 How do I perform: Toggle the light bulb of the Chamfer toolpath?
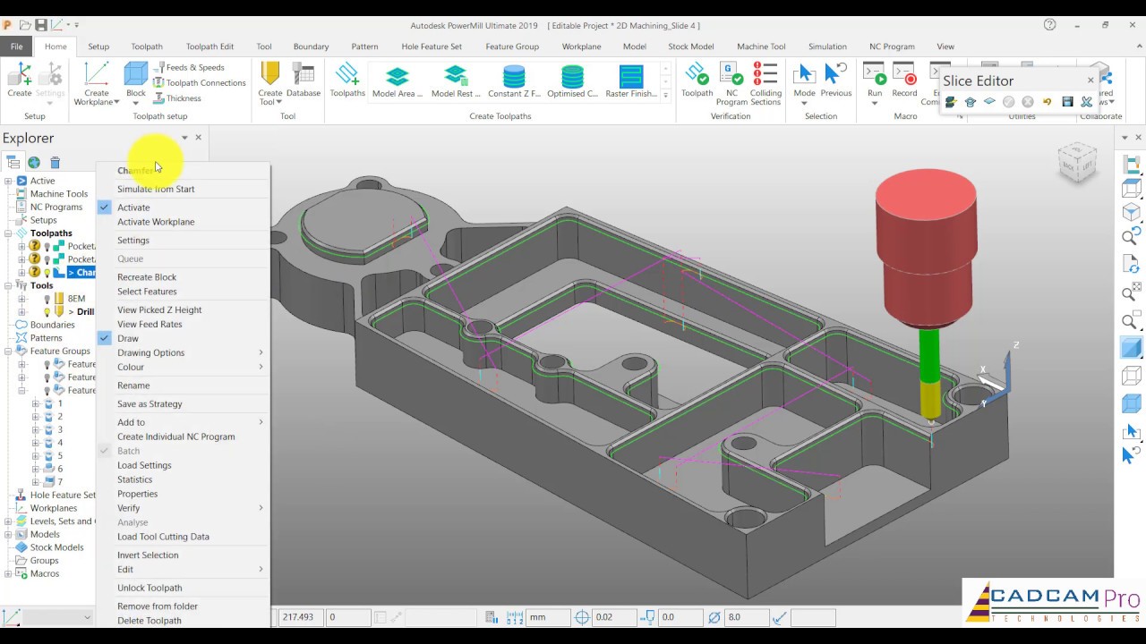[47, 273]
